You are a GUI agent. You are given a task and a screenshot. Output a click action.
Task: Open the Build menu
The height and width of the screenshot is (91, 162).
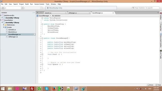click(27, 4)
